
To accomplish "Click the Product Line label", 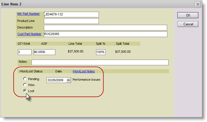I will 26,21.
